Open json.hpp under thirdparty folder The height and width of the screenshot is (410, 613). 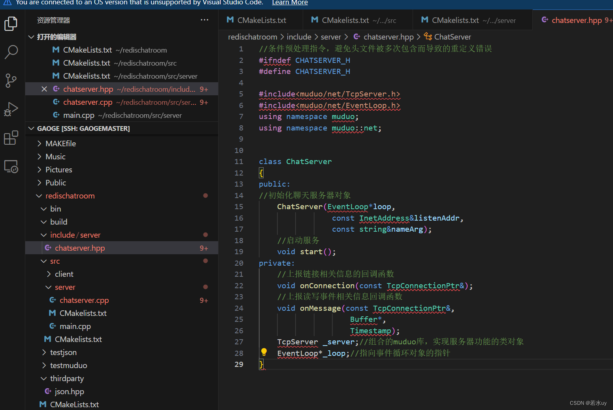70,391
